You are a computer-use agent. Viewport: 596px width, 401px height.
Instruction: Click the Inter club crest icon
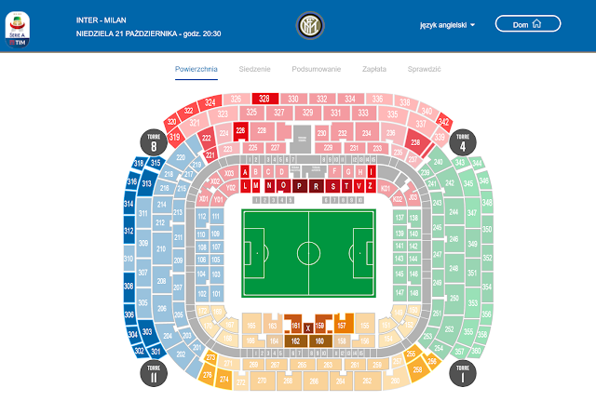point(310,25)
